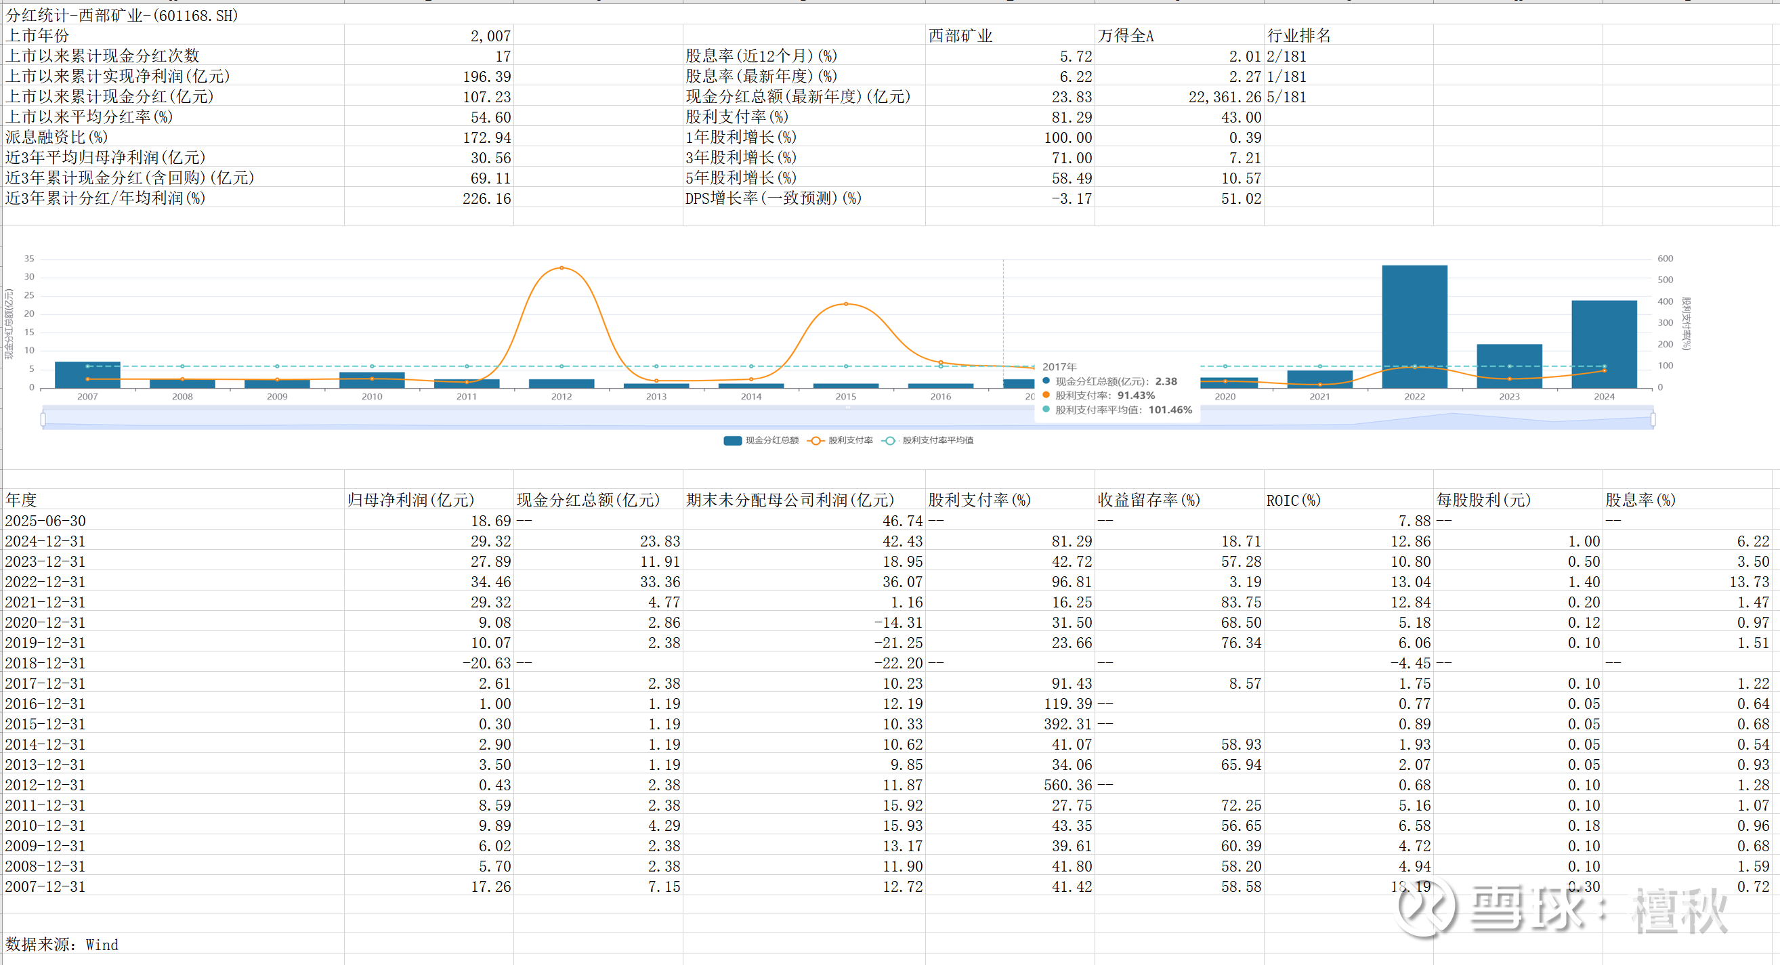Select the 2024-12-31 date cell
This screenshot has width=1780, height=965.
173,540
